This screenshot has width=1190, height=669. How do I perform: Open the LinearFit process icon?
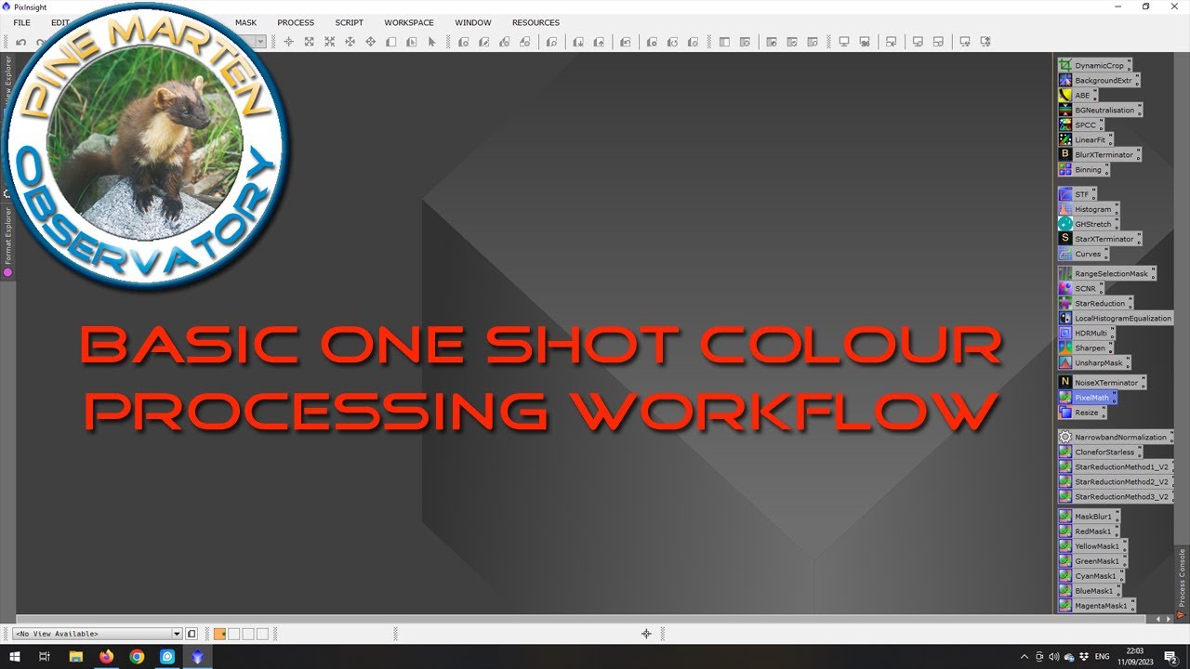(1086, 139)
